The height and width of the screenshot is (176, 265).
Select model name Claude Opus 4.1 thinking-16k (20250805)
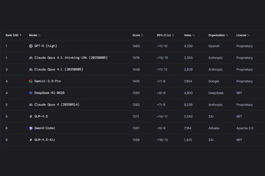pos(71,58)
